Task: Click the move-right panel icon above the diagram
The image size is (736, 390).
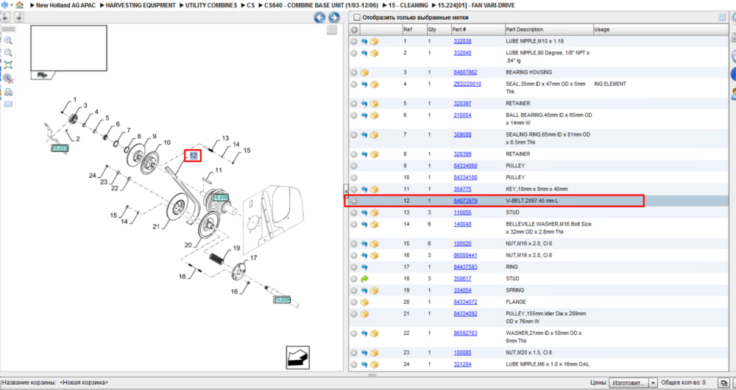Action: tap(19, 18)
